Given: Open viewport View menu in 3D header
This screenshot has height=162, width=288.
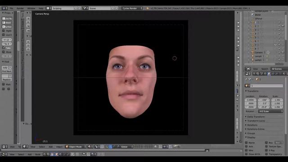Looking at the screenshot, I should tap(33, 147).
